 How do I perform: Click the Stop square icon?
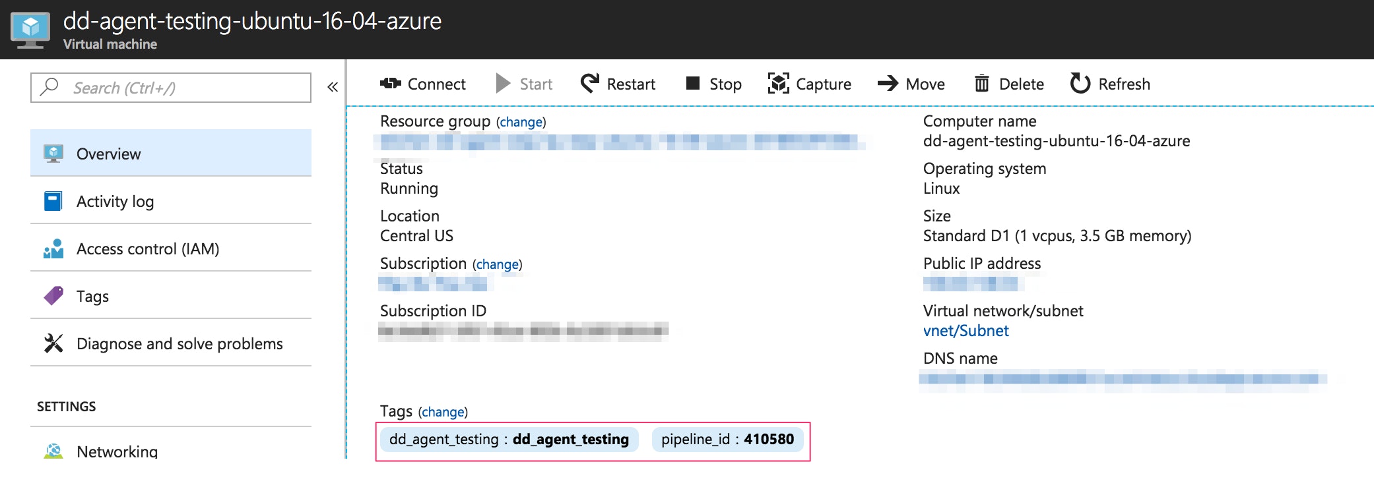point(692,83)
